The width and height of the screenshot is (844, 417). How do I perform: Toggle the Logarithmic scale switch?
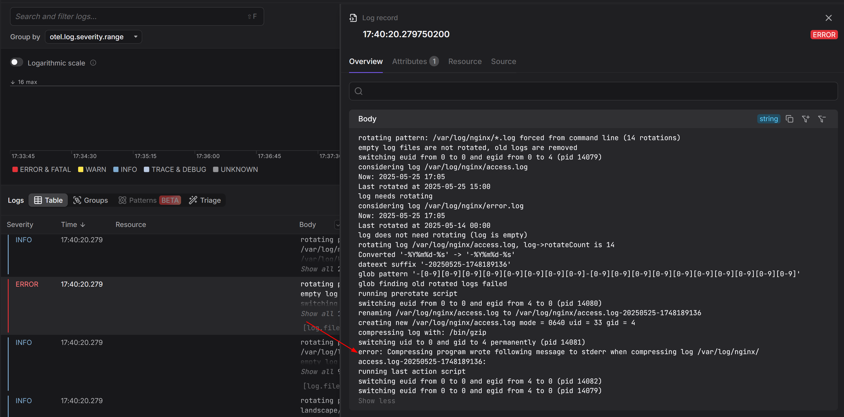(x=16, y=62)
